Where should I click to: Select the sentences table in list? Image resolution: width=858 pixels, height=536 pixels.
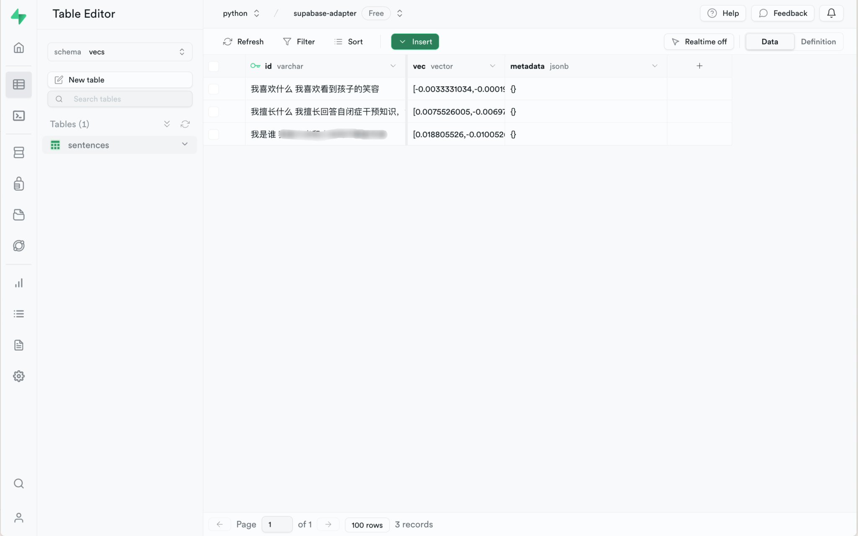pyautogui.click(x=119, y=145)
